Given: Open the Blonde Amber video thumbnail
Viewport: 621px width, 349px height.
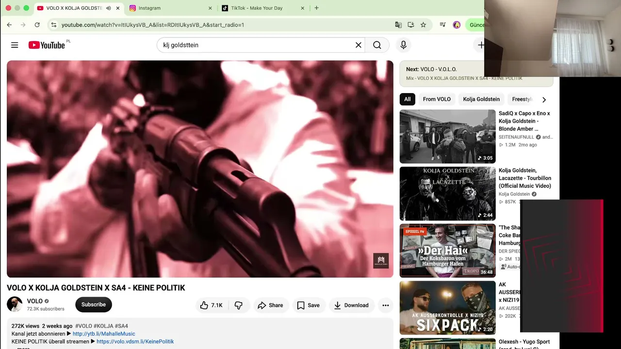Looking at the screenshot, I should pos(447,137).
